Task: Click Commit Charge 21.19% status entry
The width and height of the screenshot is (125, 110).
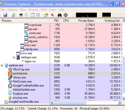Action: pyautogui.click(x=43, y=108)
